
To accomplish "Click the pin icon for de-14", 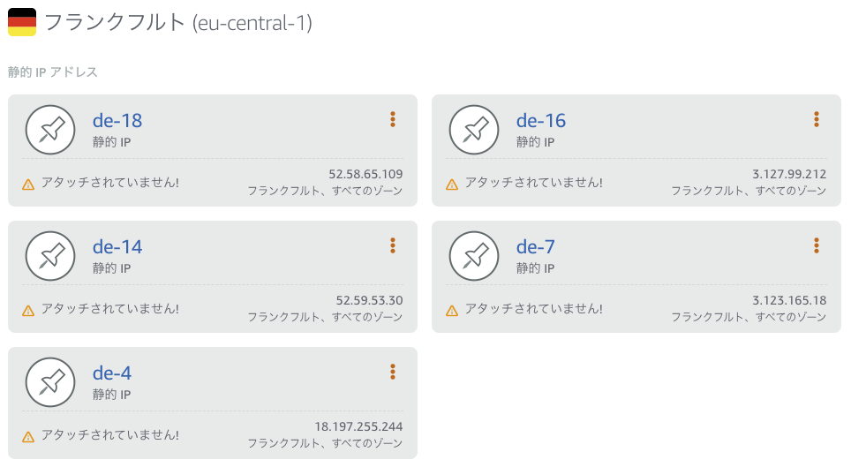I will coord(51,257).
